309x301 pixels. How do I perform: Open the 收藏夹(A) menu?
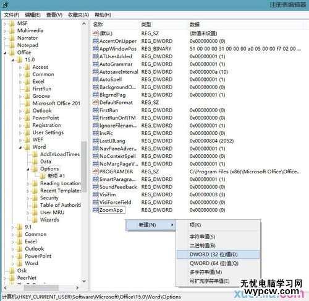click(x=78, y=15)
